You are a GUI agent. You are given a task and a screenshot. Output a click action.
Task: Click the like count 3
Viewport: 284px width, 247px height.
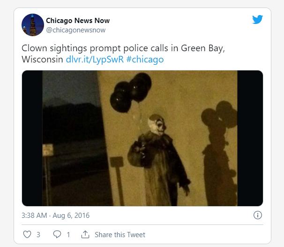coord(38,235)
